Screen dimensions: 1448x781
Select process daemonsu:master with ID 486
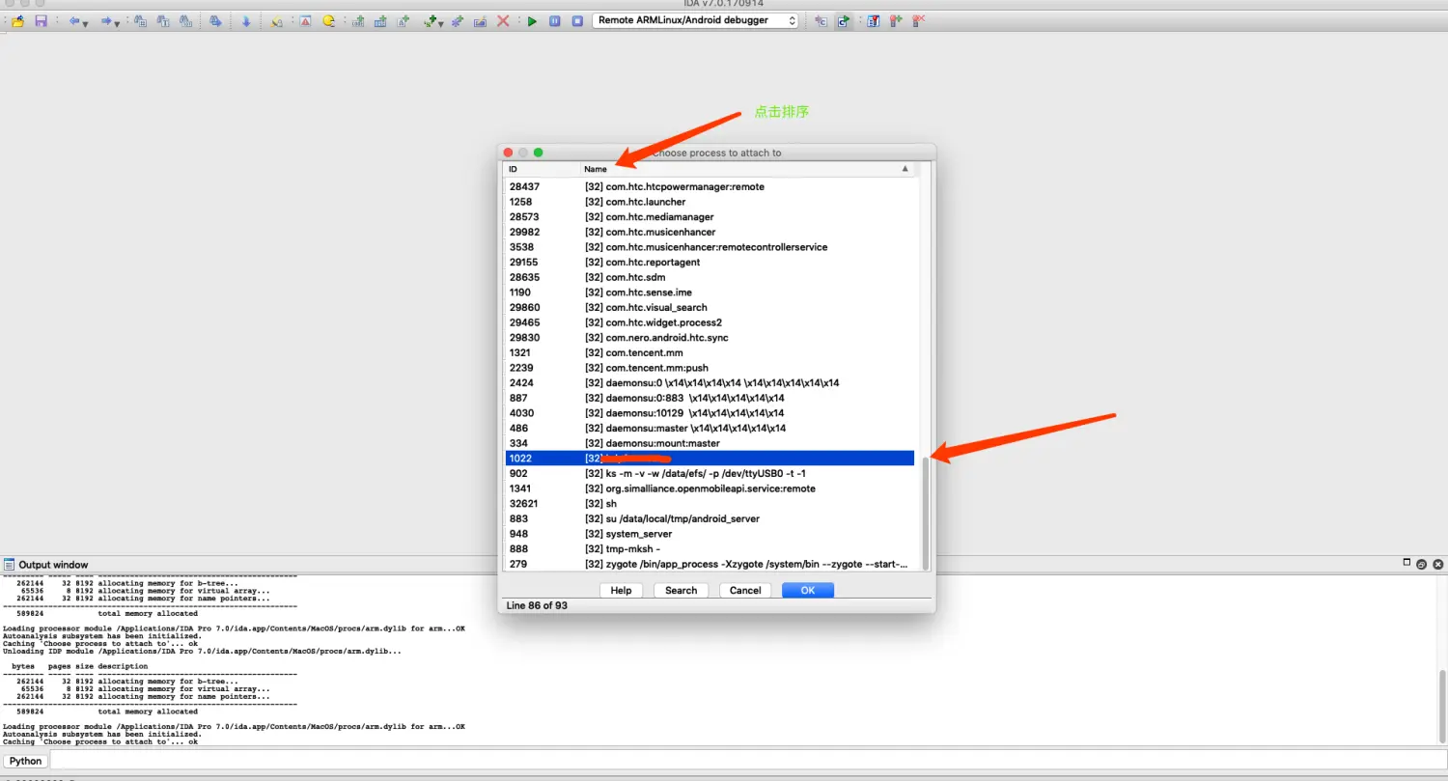click(710, 429)
